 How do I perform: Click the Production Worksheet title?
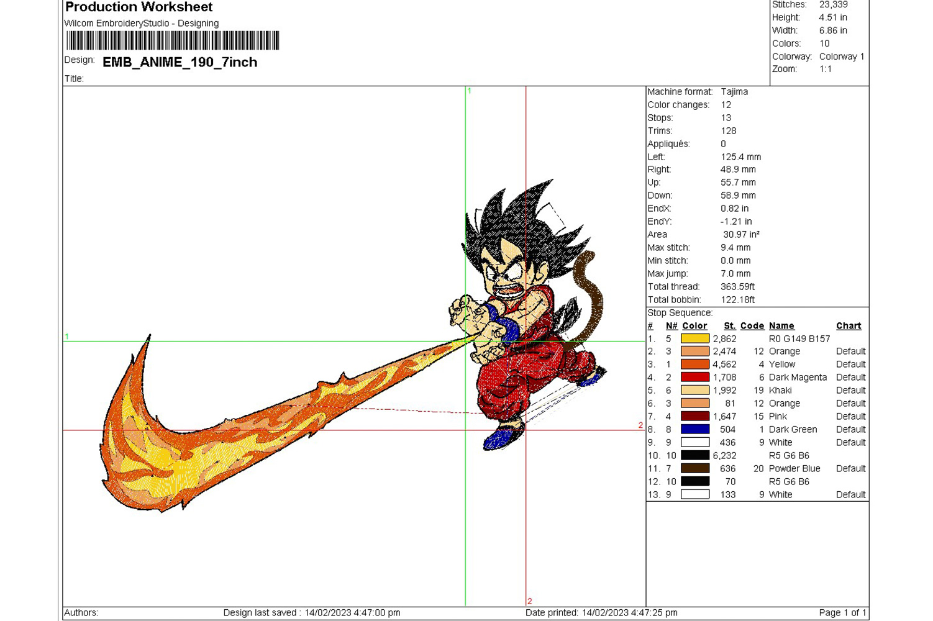point(139,7)
